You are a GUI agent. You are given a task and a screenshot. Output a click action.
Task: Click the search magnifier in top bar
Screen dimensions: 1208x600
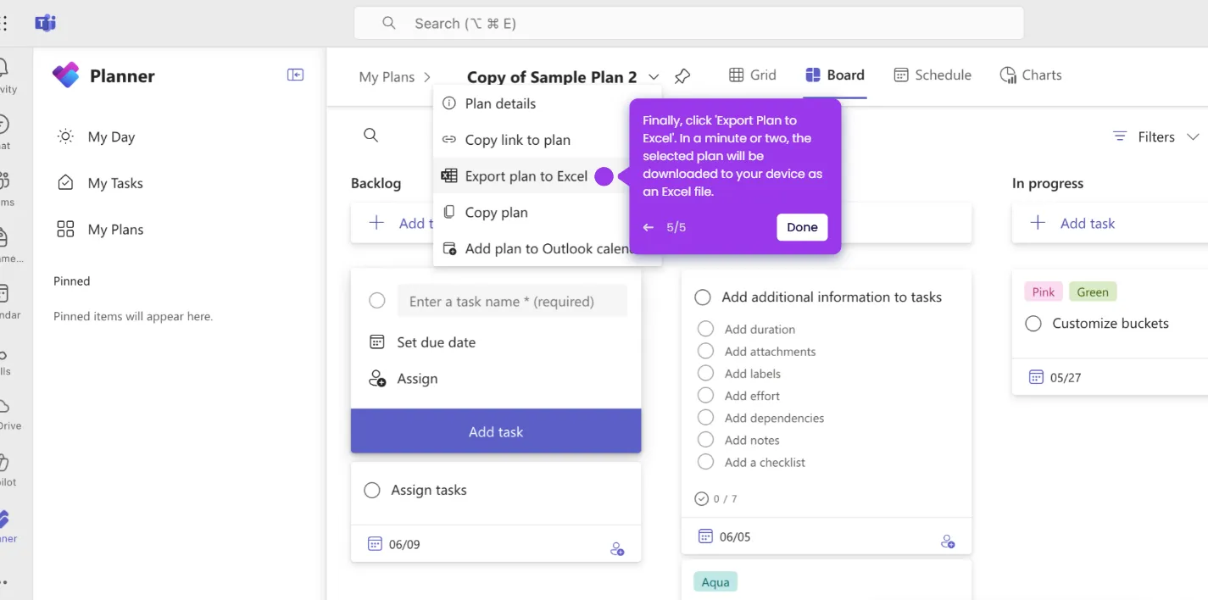pos(389,23)
